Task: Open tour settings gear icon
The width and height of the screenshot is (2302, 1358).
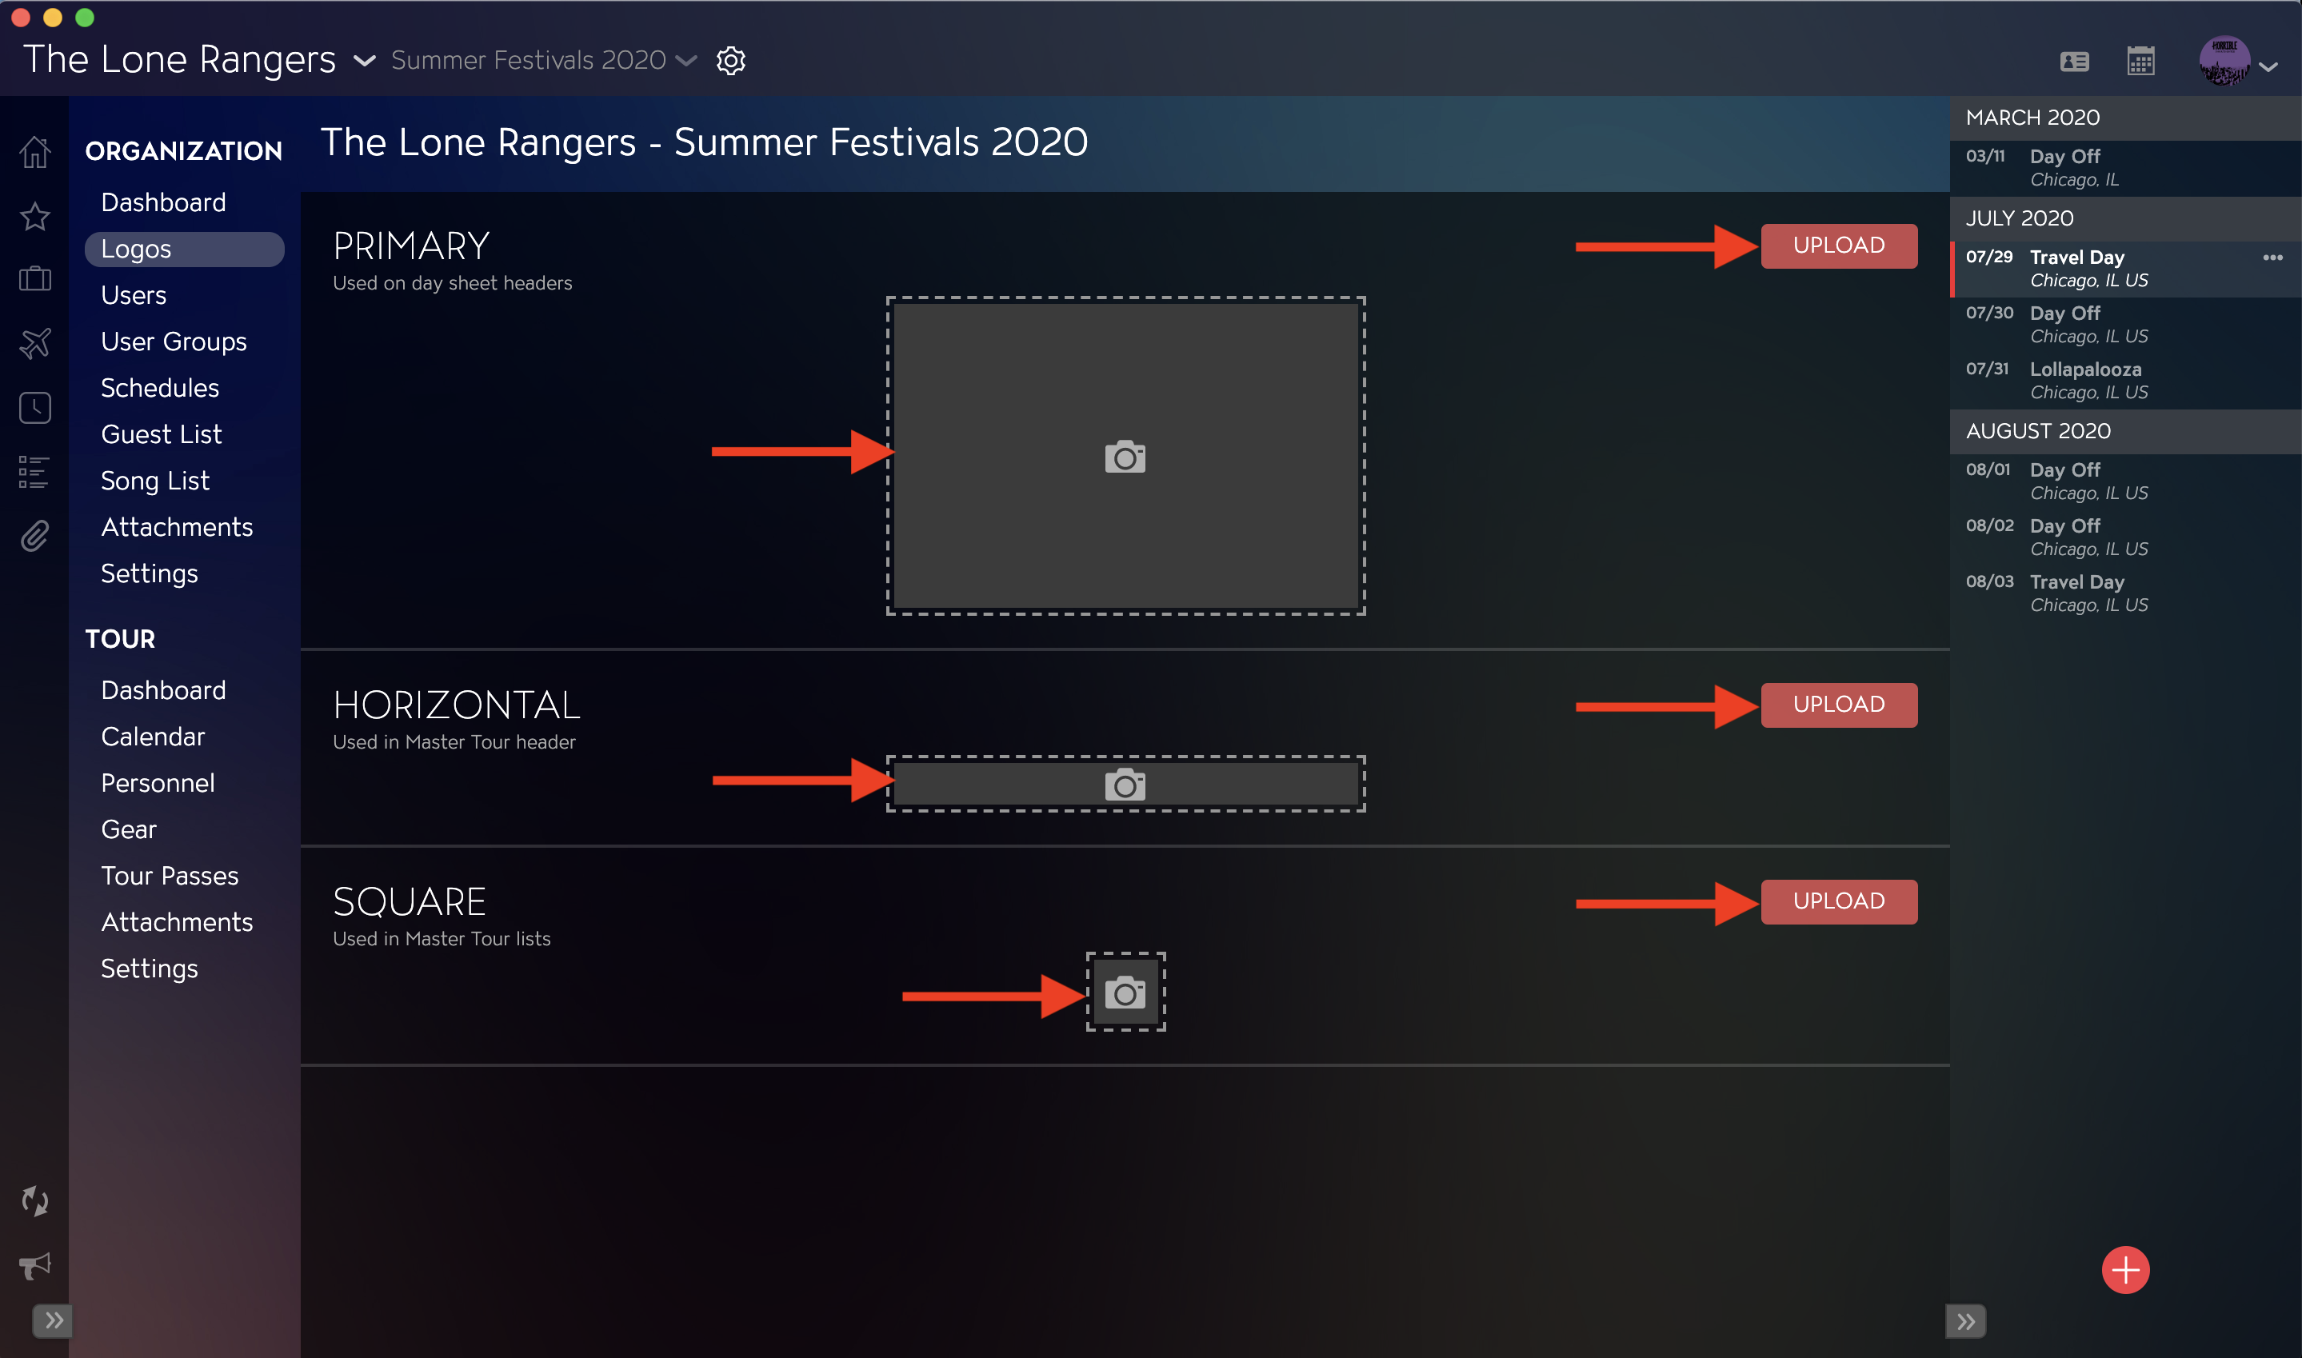Action: point(730,61)
